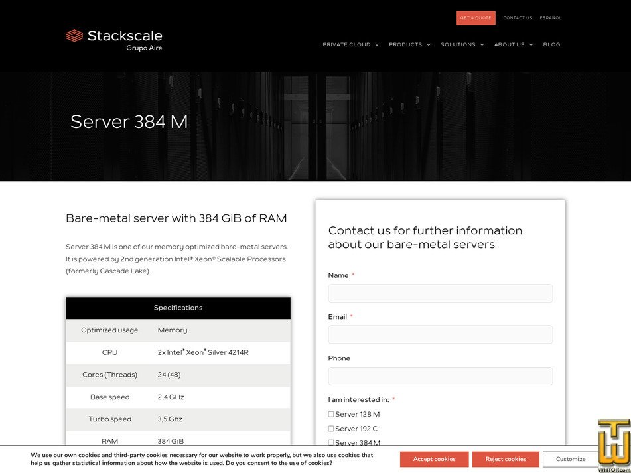Select CONTACT US in the top bar
631x473 pixels.
pyautogui.click(x=518, y=18)
